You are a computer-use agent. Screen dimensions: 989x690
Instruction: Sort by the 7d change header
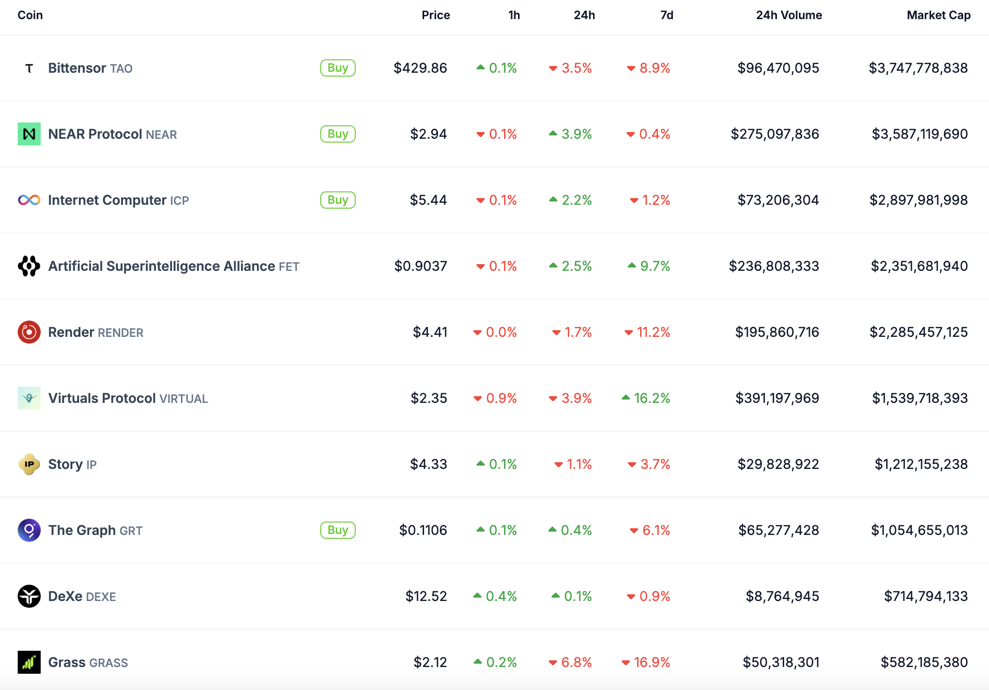tap(666, 15)
